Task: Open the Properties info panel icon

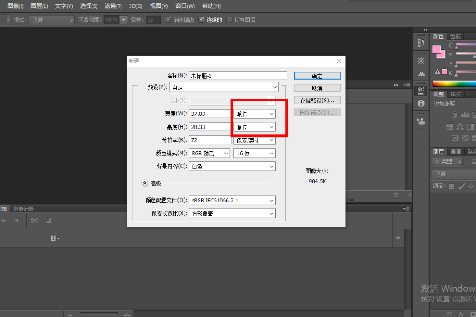Action: tap(421, 103)
